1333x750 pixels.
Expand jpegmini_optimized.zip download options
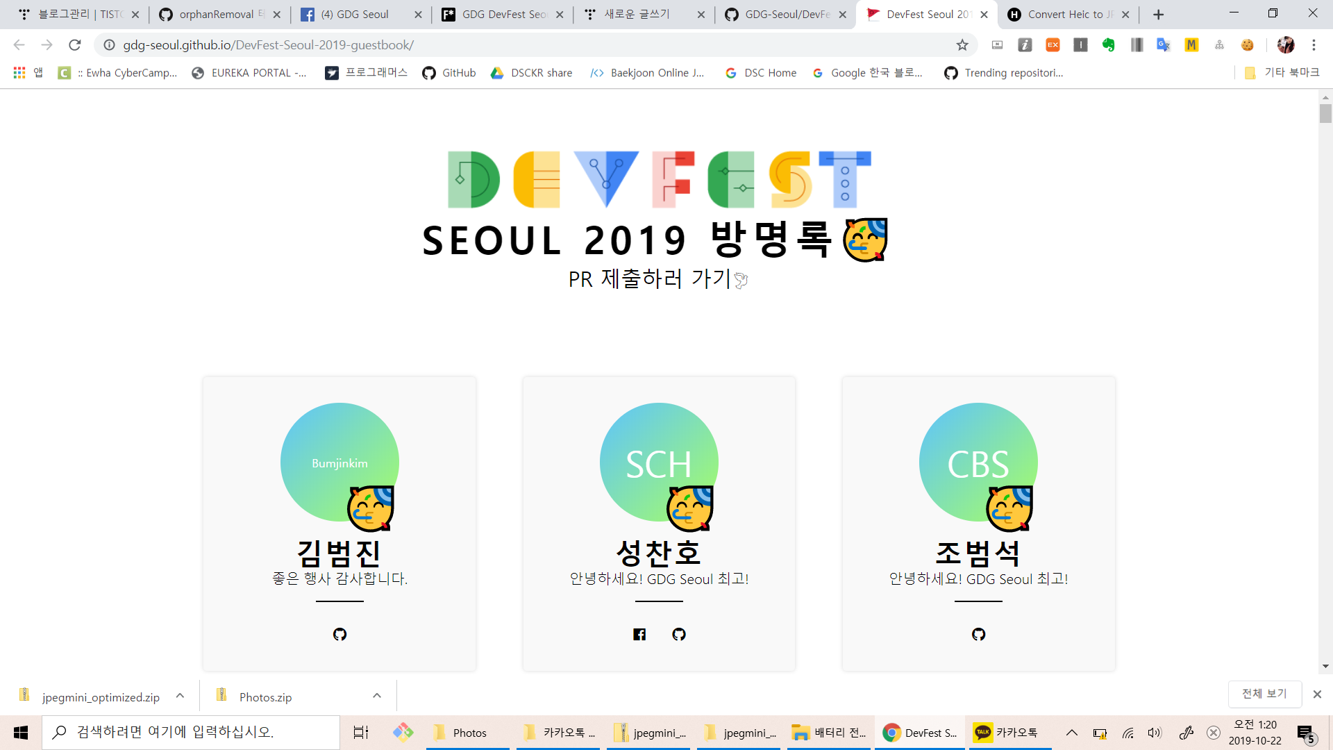point(180,696)
